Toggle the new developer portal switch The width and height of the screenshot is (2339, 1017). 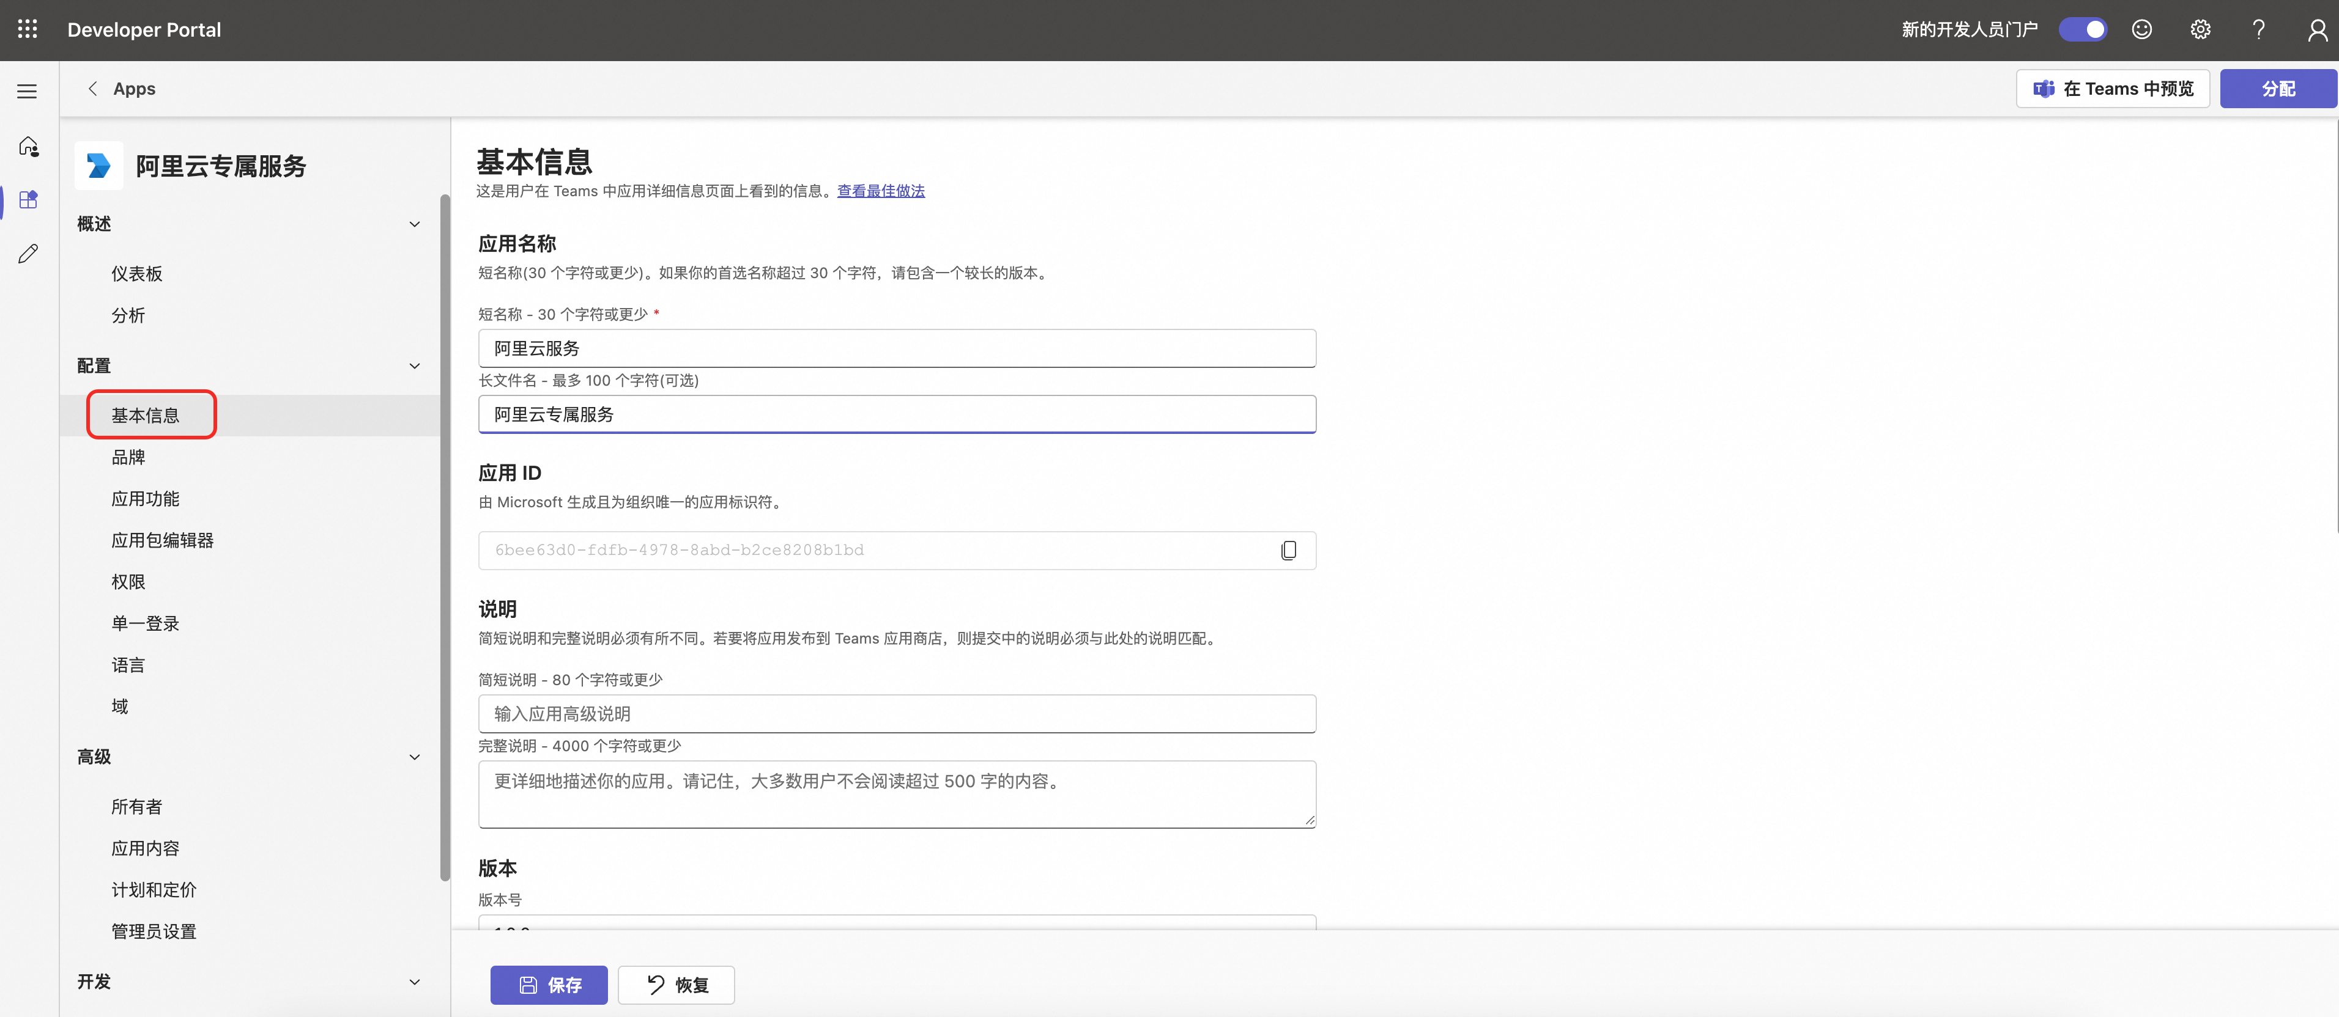2082,30
